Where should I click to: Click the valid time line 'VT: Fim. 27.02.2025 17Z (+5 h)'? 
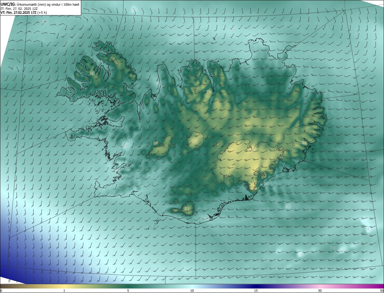[24, 13]
